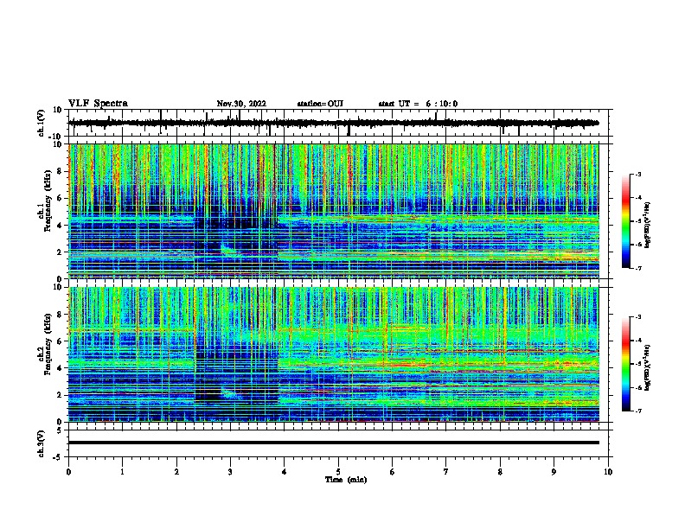Click the "start UT = 6 :10: 0" text

click(x=418, y=104)
